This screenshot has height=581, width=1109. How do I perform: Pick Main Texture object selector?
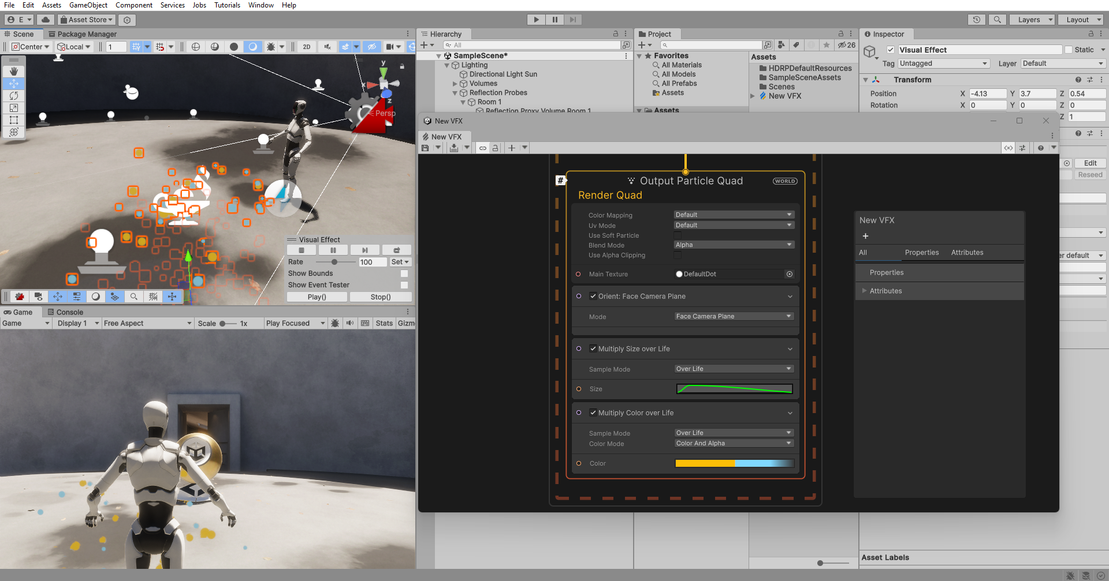[790, 274]
